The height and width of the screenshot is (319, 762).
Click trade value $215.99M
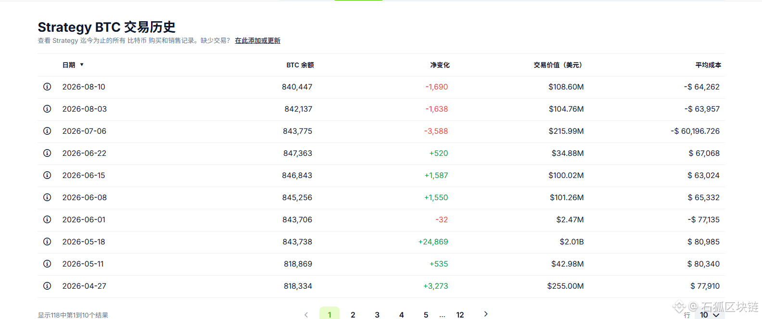(566, 131)
